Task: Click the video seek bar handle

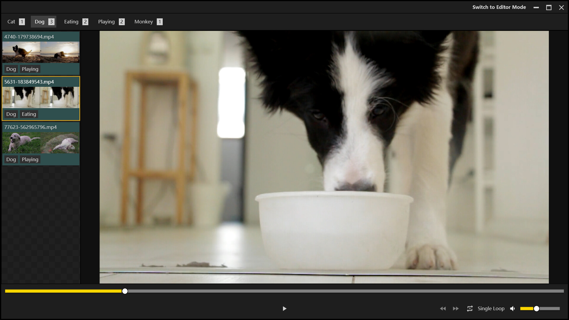Action: (125, 291)
